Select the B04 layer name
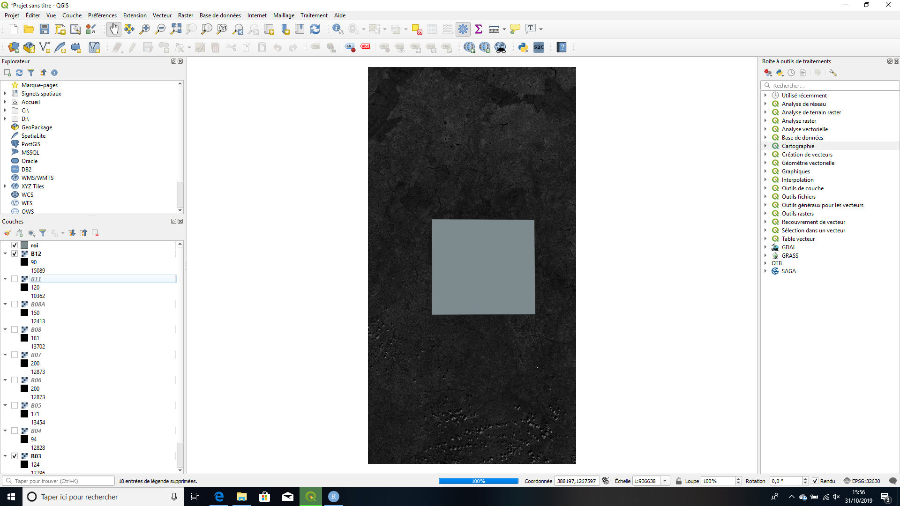The height and width of the screenshot is (506, 900). pyautogui.click(x=36, y=431)
